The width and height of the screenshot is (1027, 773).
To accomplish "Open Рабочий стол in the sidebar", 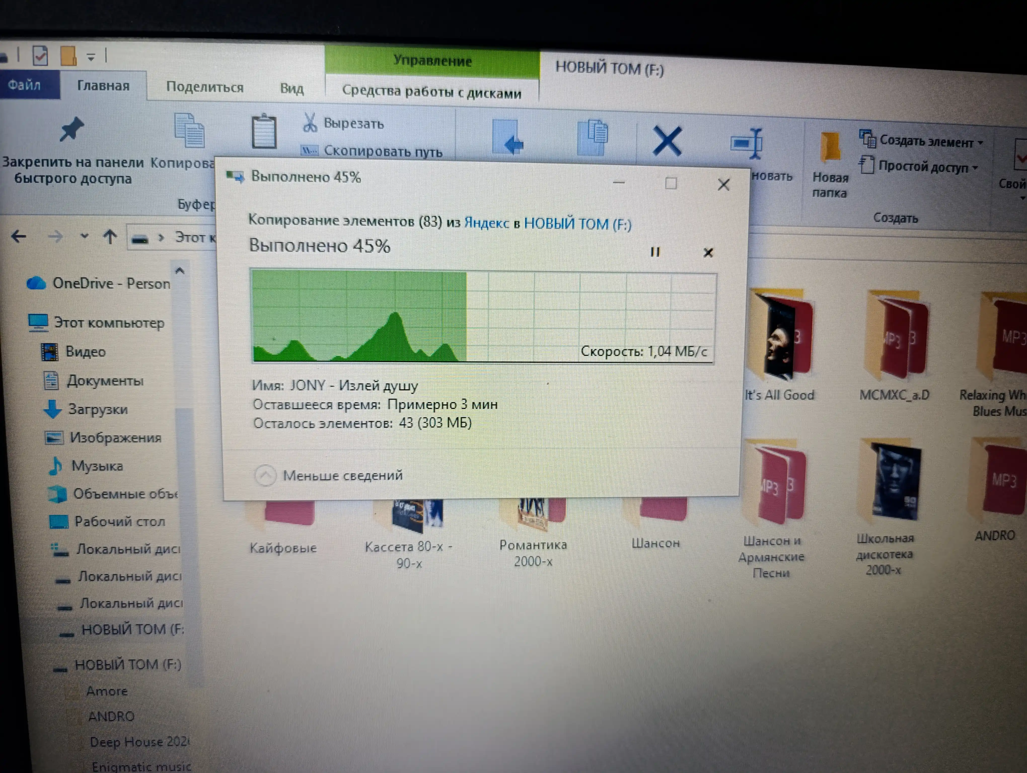I will point(108,522).
